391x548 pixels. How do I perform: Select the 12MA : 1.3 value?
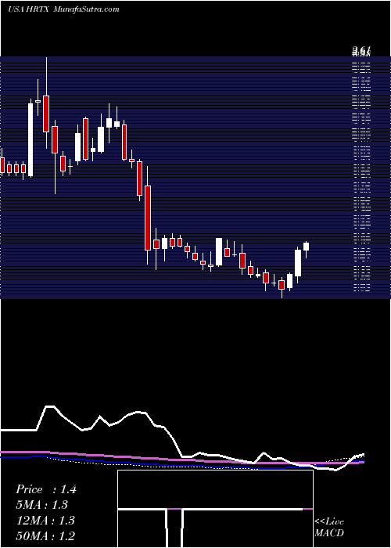[x=45, y=521]
